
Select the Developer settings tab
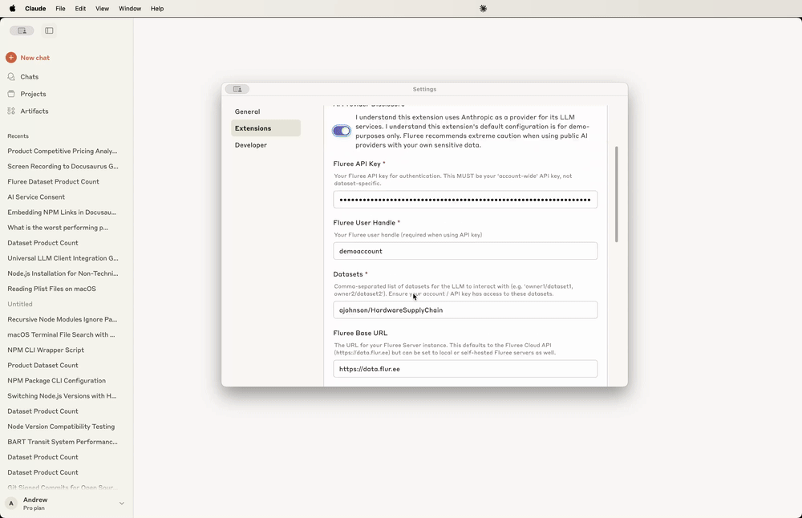(x=251, y=145)
